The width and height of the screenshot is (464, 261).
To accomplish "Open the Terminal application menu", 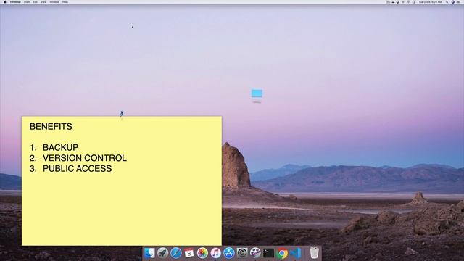I will (15, 1).
